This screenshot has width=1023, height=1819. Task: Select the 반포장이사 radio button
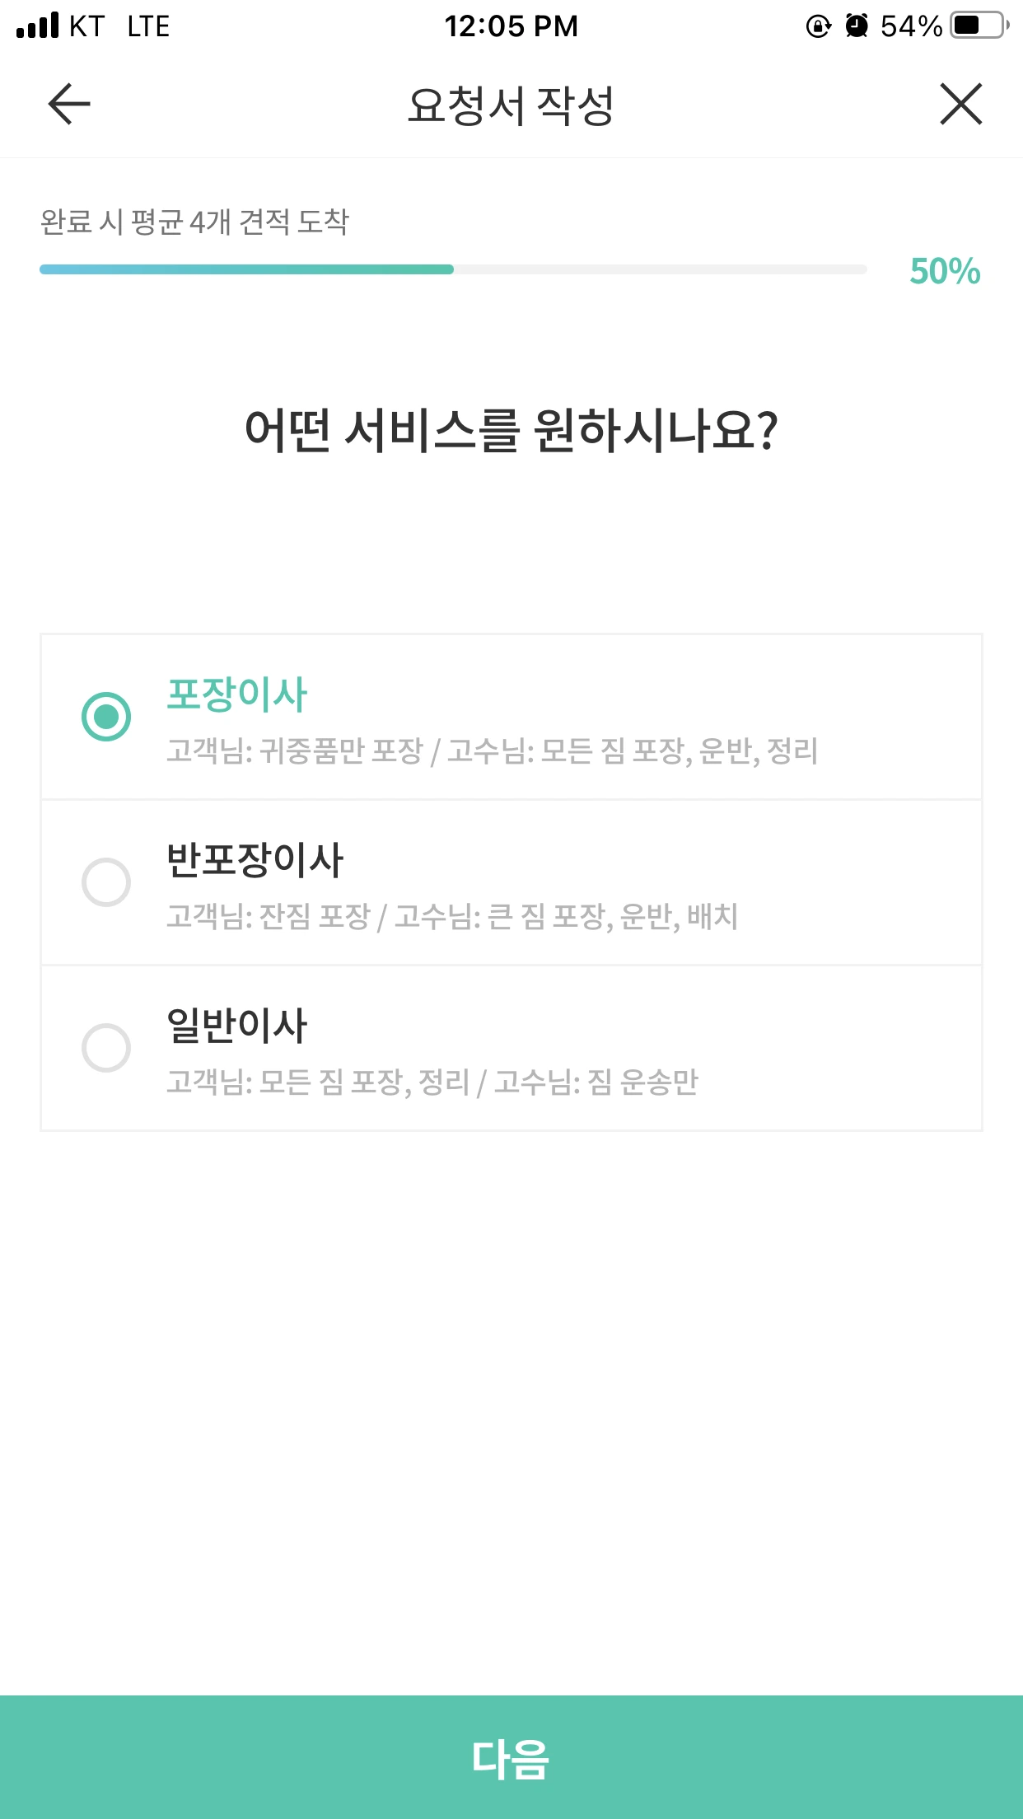(106, 882)
